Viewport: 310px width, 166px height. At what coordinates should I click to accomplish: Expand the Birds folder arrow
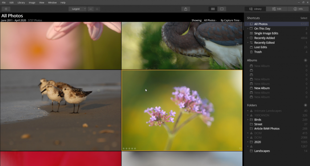pyautogui.click(x=248, y=120)
